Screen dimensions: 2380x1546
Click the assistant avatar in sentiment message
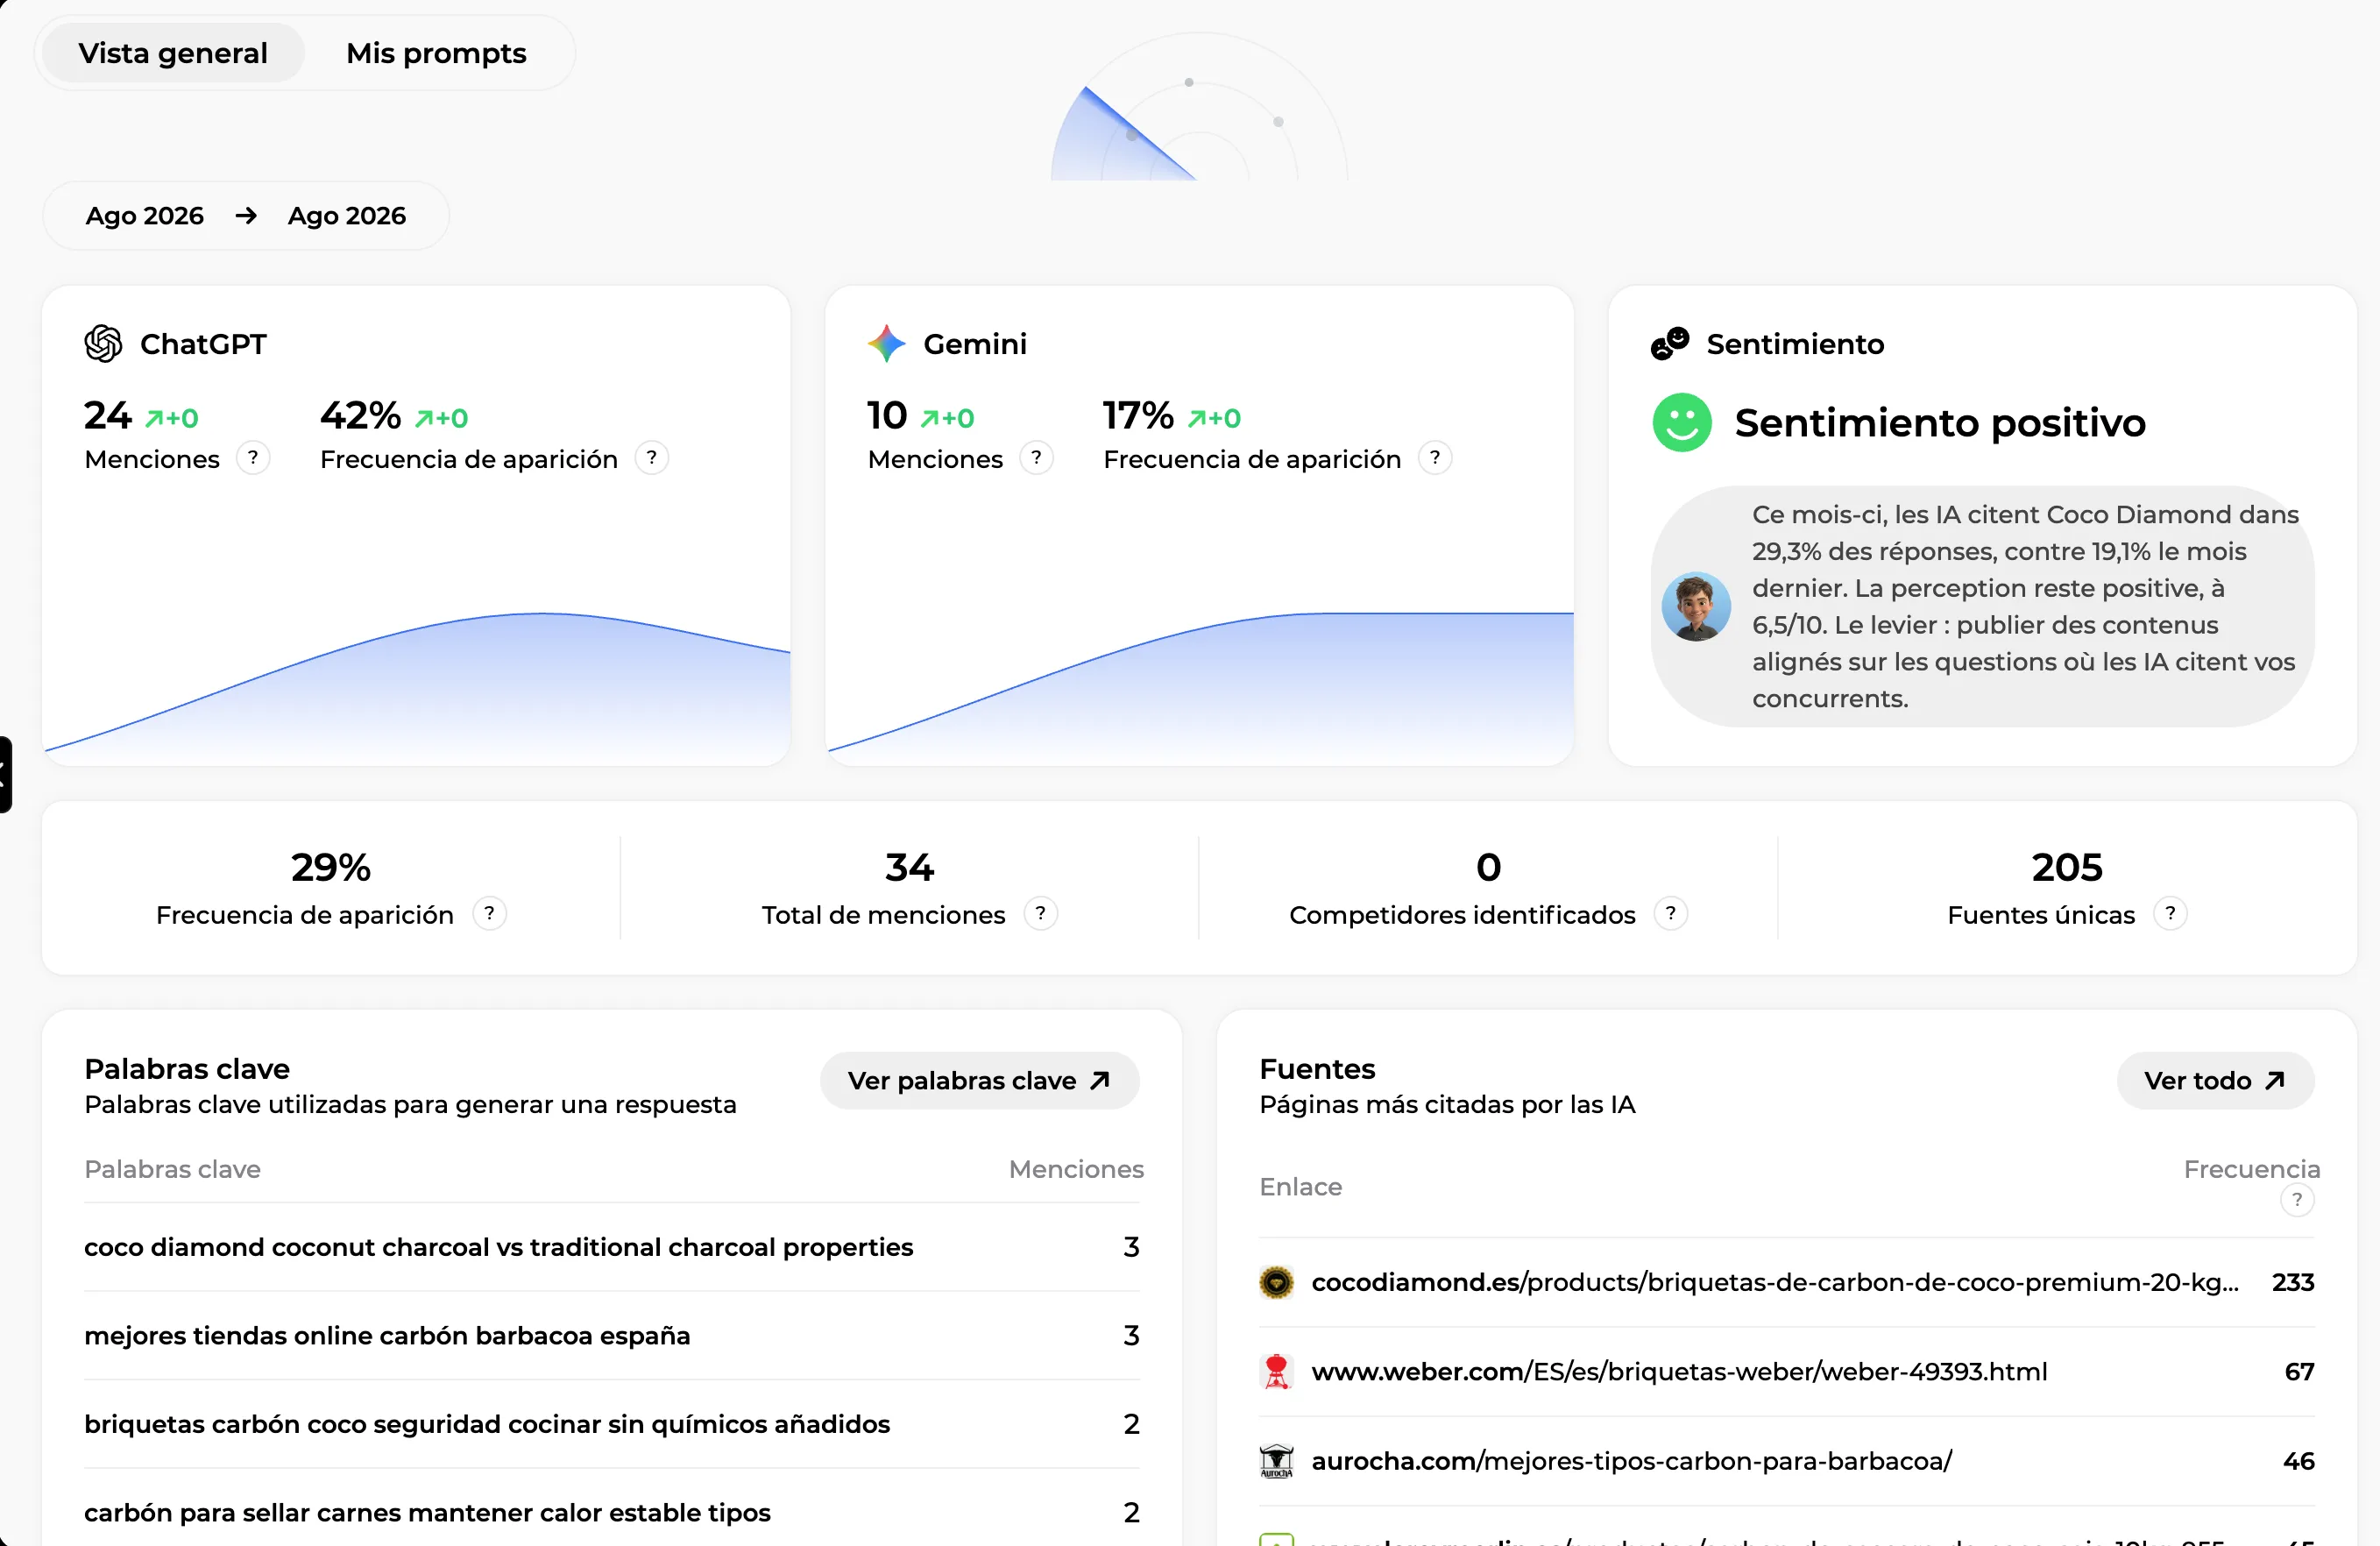[x=1696, y=607]
